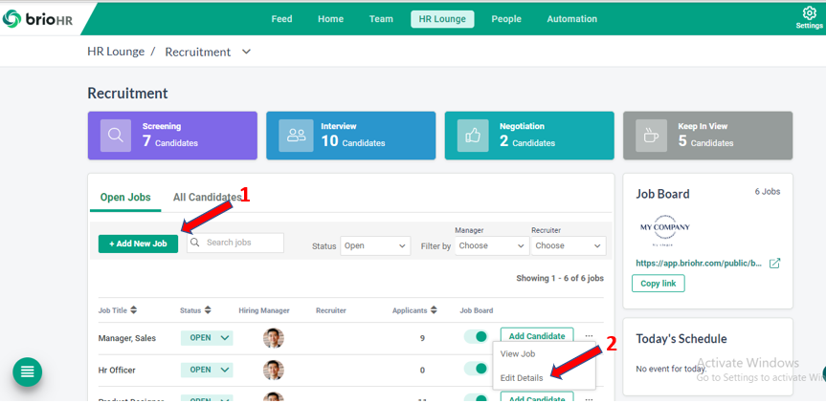Toggle Job Board switch for Hr Officer
Image resolution: width=826 pixels, height=403 pixels.
coord(476,369)
